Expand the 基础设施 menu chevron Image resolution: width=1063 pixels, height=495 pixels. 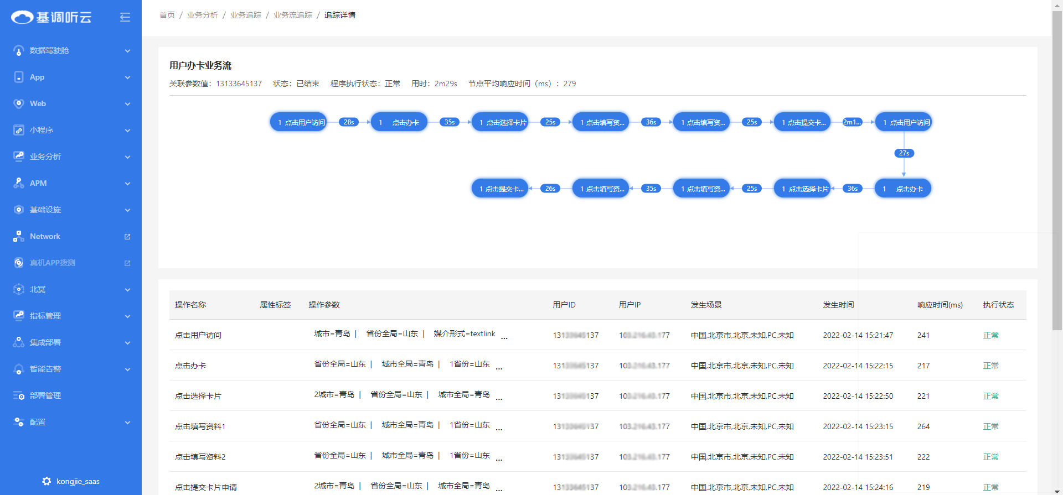click(127, 210)
